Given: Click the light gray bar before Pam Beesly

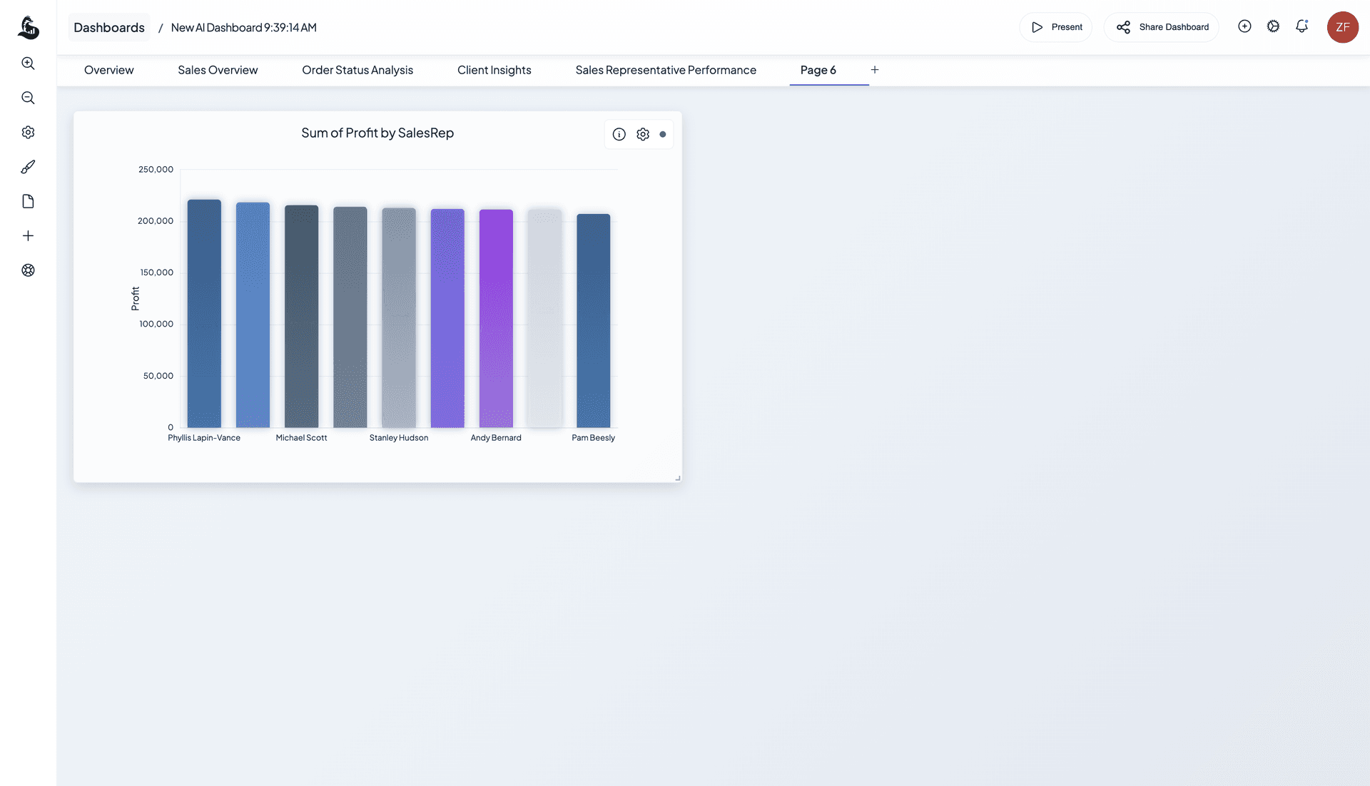Looking at the screenshot, I should (544, 319).
